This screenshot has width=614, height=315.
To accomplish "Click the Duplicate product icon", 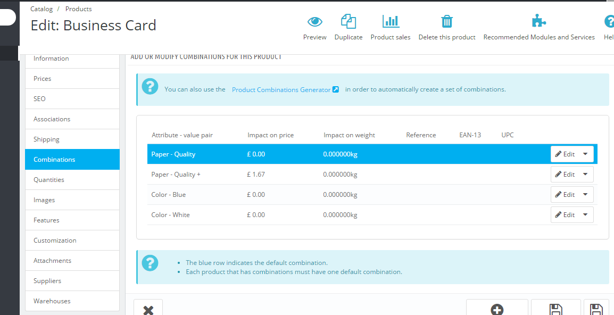I will tap(349, 21).
